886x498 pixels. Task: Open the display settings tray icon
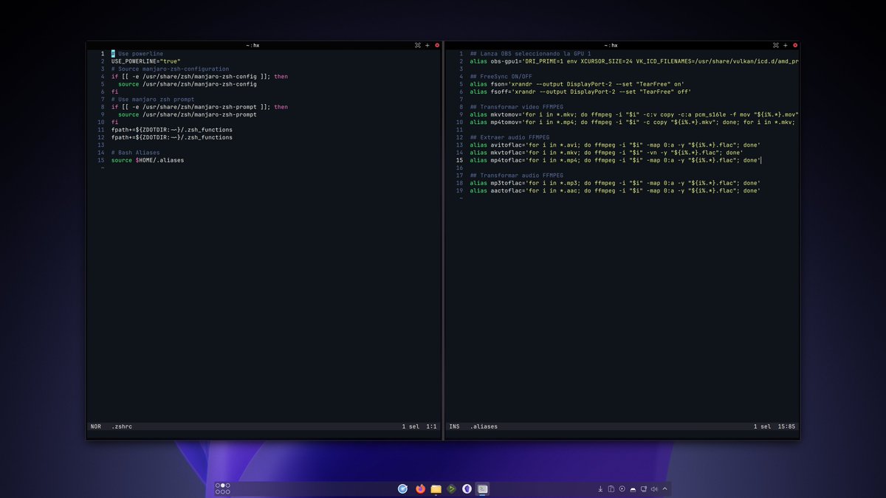click(x=643, y=488)
